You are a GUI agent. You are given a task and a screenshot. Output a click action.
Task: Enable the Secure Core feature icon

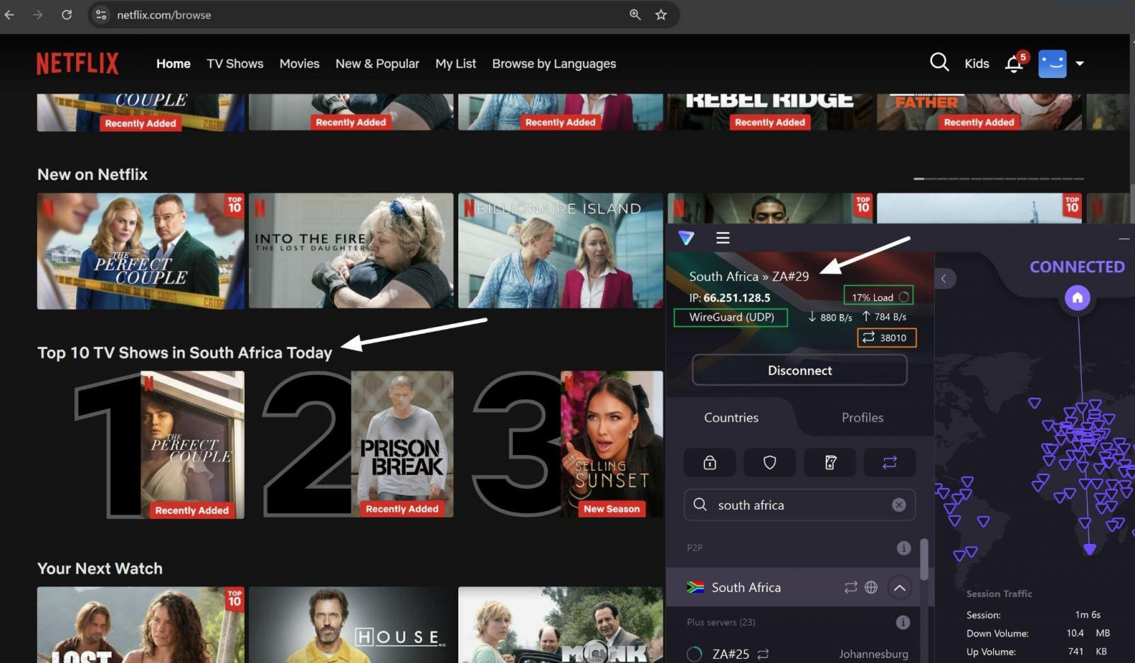(x=709, y=462)
